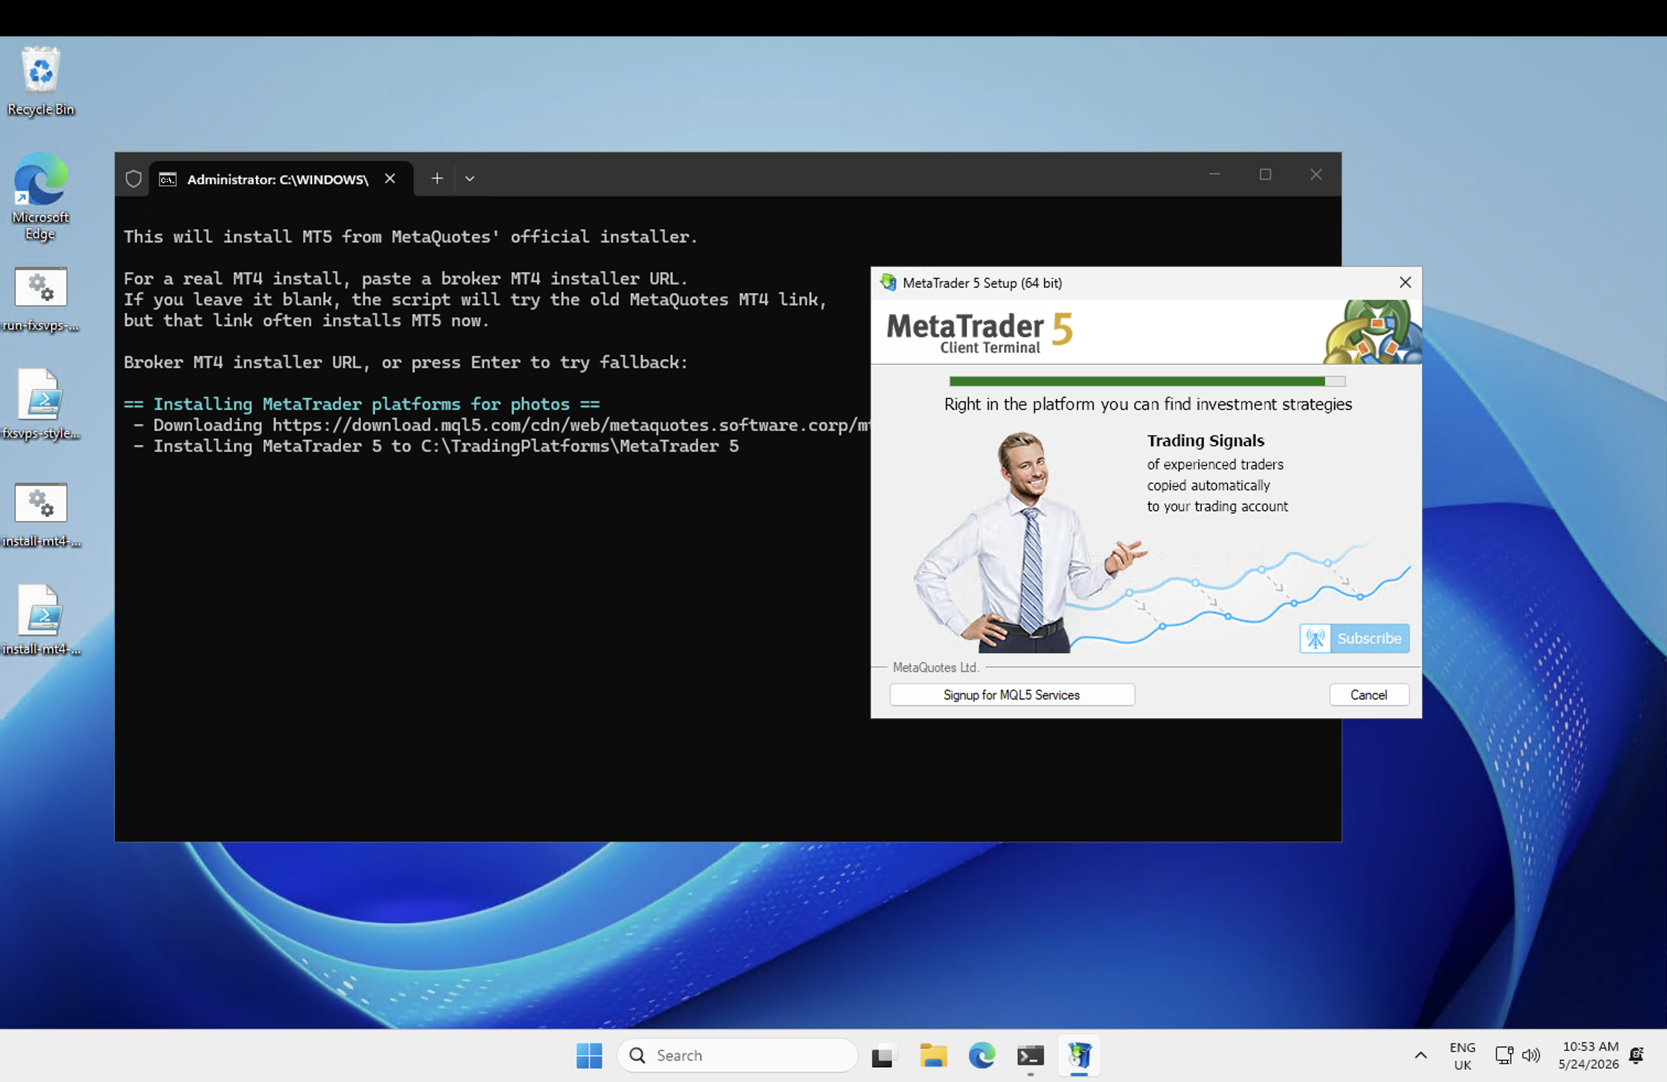This screenshot has height=1082, width=1667.
Task: Open a new terminal tab with plus button
Action: point(437,178)
